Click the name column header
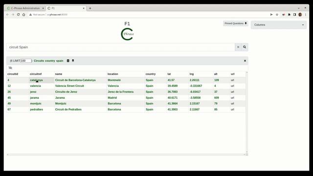The width and height of the screenshot is (313, 176). 59,74
